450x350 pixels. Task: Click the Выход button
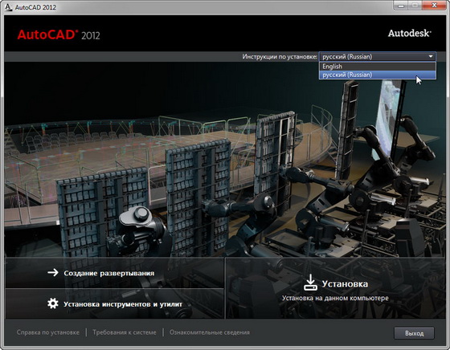point(414,333)
